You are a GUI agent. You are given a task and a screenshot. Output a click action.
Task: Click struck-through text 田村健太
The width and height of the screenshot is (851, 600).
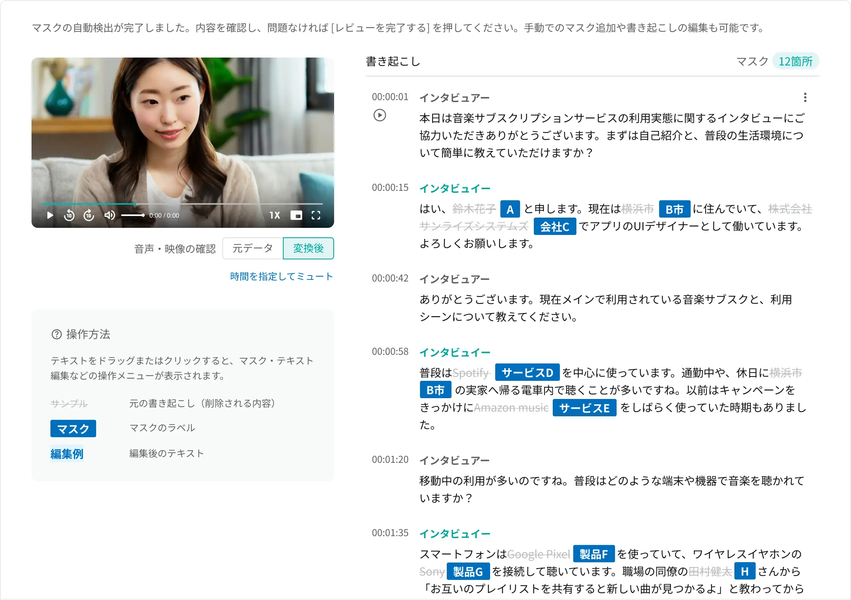coord(710,571)
